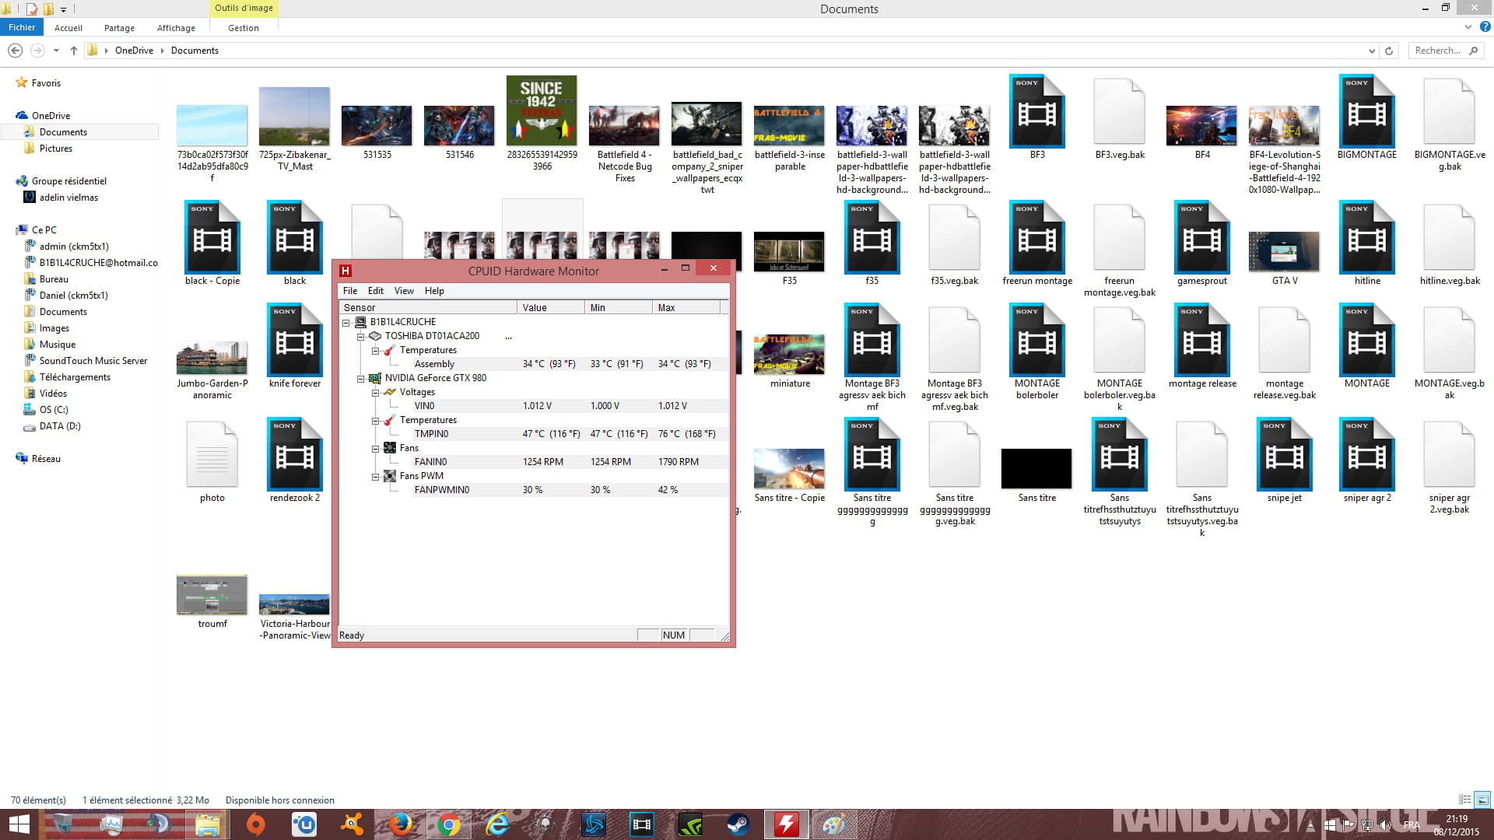The image size is (1494, 840).
Task: Select the GTA V image thumbnail
Action: 1284,251
